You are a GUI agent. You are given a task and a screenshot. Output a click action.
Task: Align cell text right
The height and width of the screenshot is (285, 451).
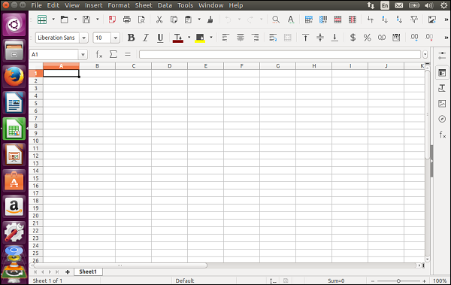click(x=255, y=38)
